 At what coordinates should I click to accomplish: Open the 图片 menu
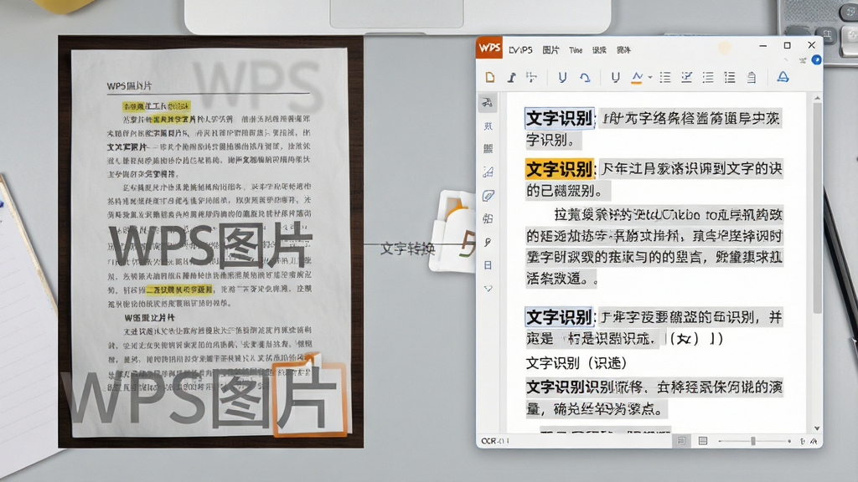pyautogui.click(x=550, y=50)
